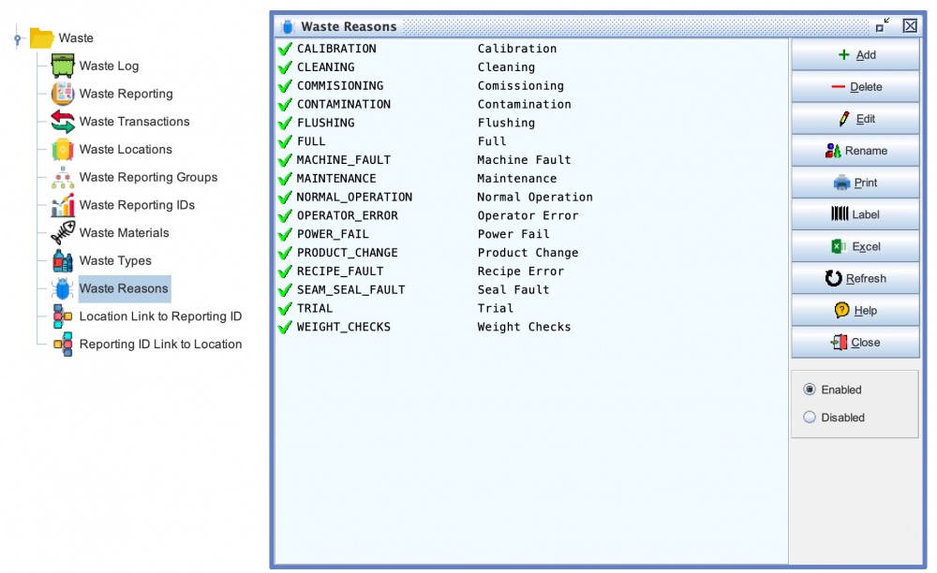Choose the Disabled radio button
Screen dimensions: 937x573
click(x=810, y=418)
